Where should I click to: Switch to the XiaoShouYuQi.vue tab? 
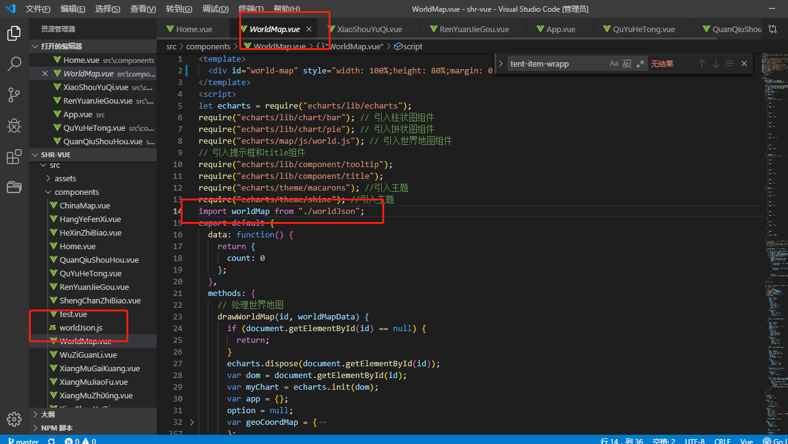click(x=369, y=29)
